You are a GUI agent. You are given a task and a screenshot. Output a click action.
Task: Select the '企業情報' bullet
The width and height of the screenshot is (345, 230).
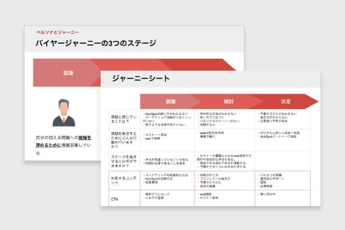pos(265,186)
